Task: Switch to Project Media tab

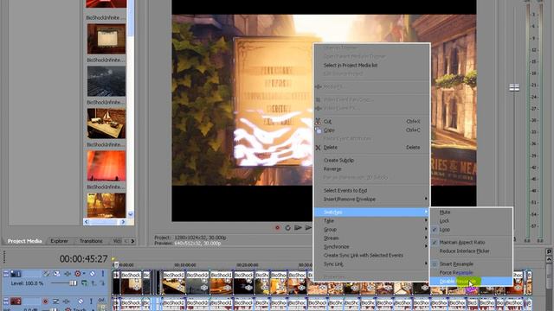Action: click(x=25, y=241)
